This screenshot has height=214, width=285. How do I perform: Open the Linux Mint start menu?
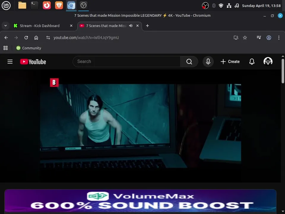[6, 6]
